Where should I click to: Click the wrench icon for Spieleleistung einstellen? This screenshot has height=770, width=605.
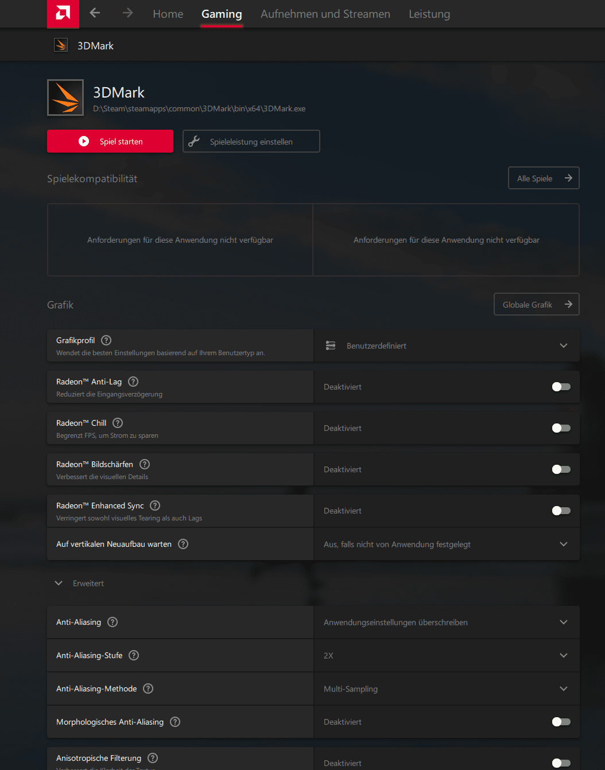pyautogui.click(x=194, y=141)
